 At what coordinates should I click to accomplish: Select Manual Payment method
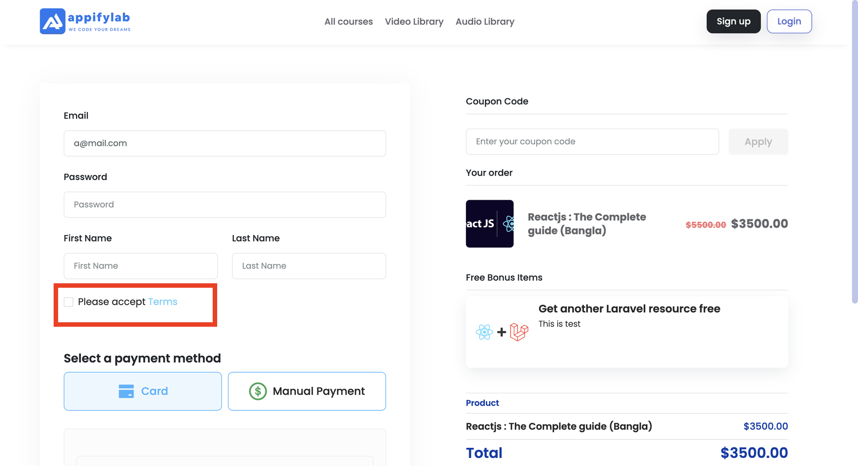(x=307, y=392)
